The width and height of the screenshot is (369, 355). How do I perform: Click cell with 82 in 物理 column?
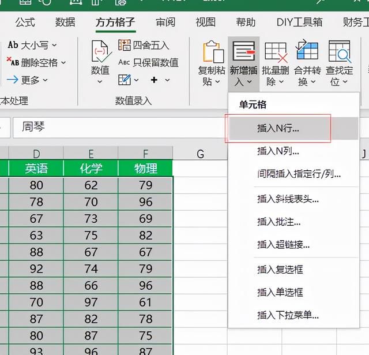pos(145,236)
